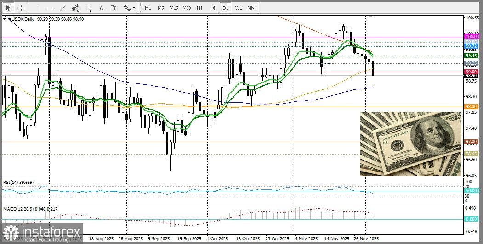Open the arrows objects dropdown
The width and height of the screenshot is (483, 244).
[130, 8]
